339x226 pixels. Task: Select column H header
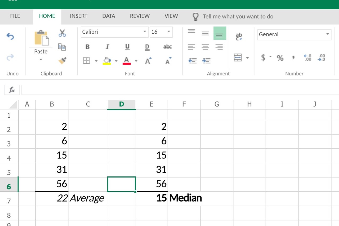[249, 104]
